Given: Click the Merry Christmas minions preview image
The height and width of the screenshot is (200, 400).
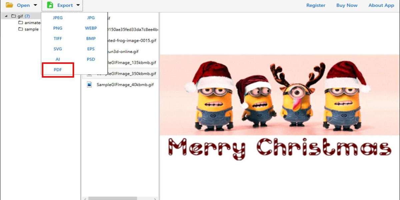Looking at the screenshot, I should coord(280,108).
